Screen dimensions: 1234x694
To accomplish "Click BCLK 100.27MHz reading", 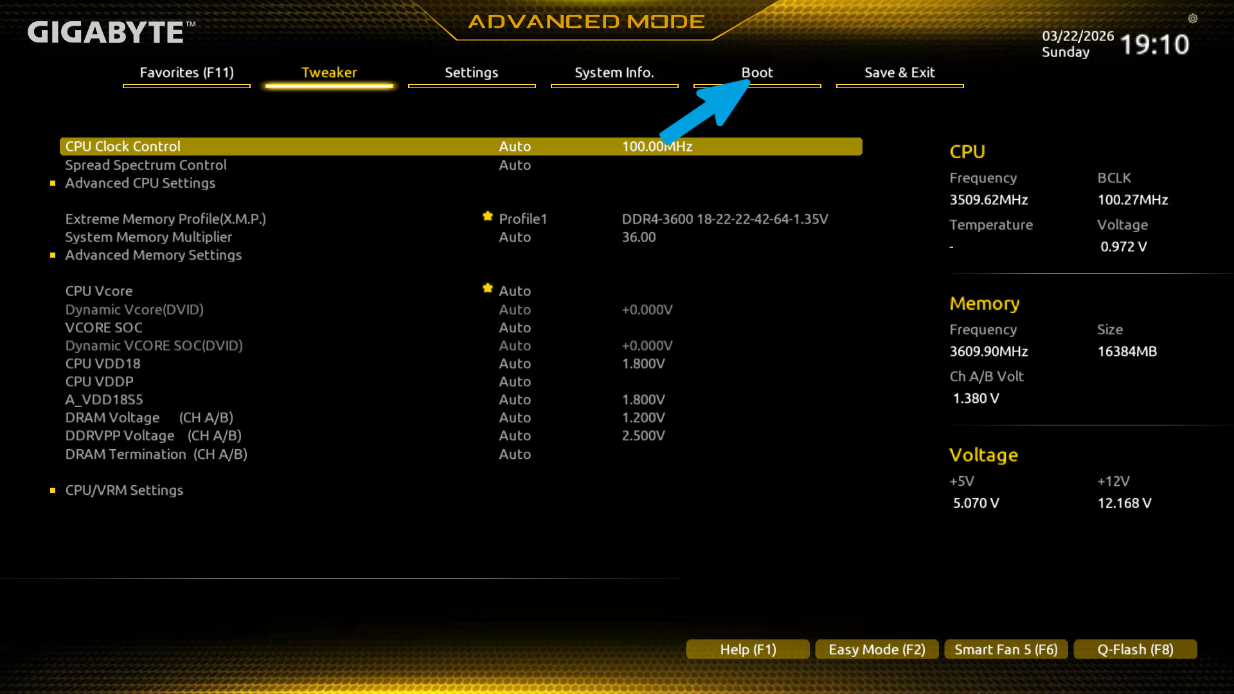I will pyautogui.click(x=1132, y=200).
